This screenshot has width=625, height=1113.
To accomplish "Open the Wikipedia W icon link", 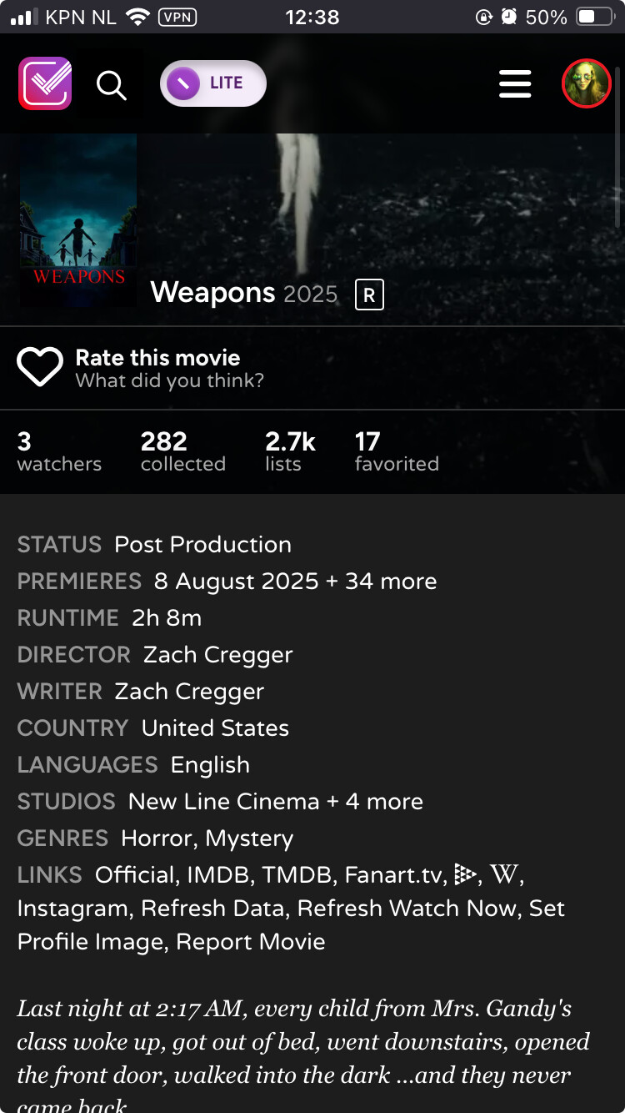I will 504,874.
